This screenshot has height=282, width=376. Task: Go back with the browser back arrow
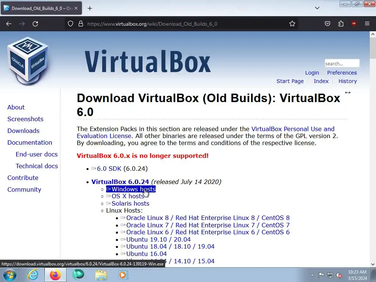[x=9, y=24]
